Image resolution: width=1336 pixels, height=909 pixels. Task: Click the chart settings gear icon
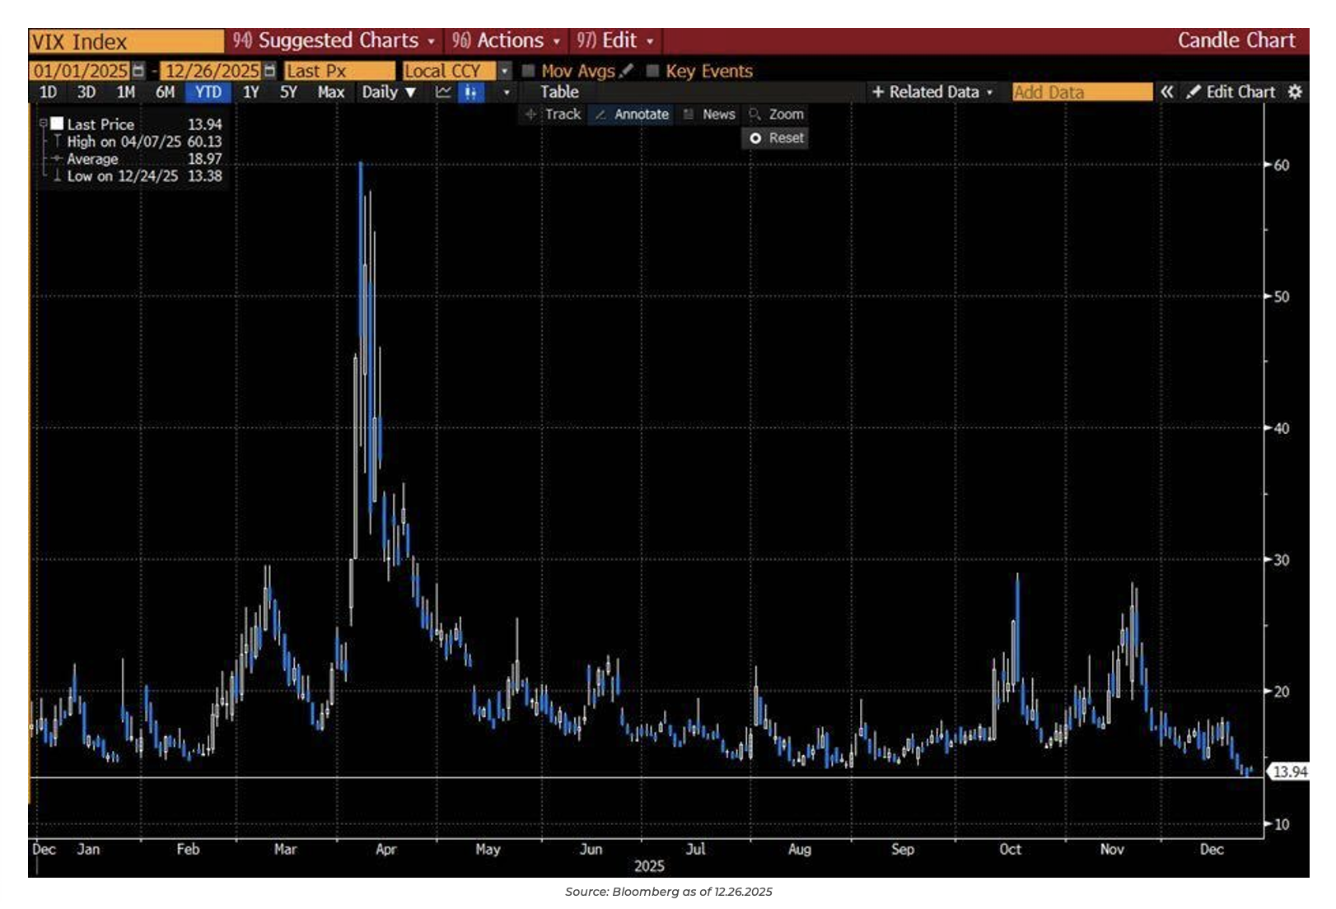[1295, 92]
